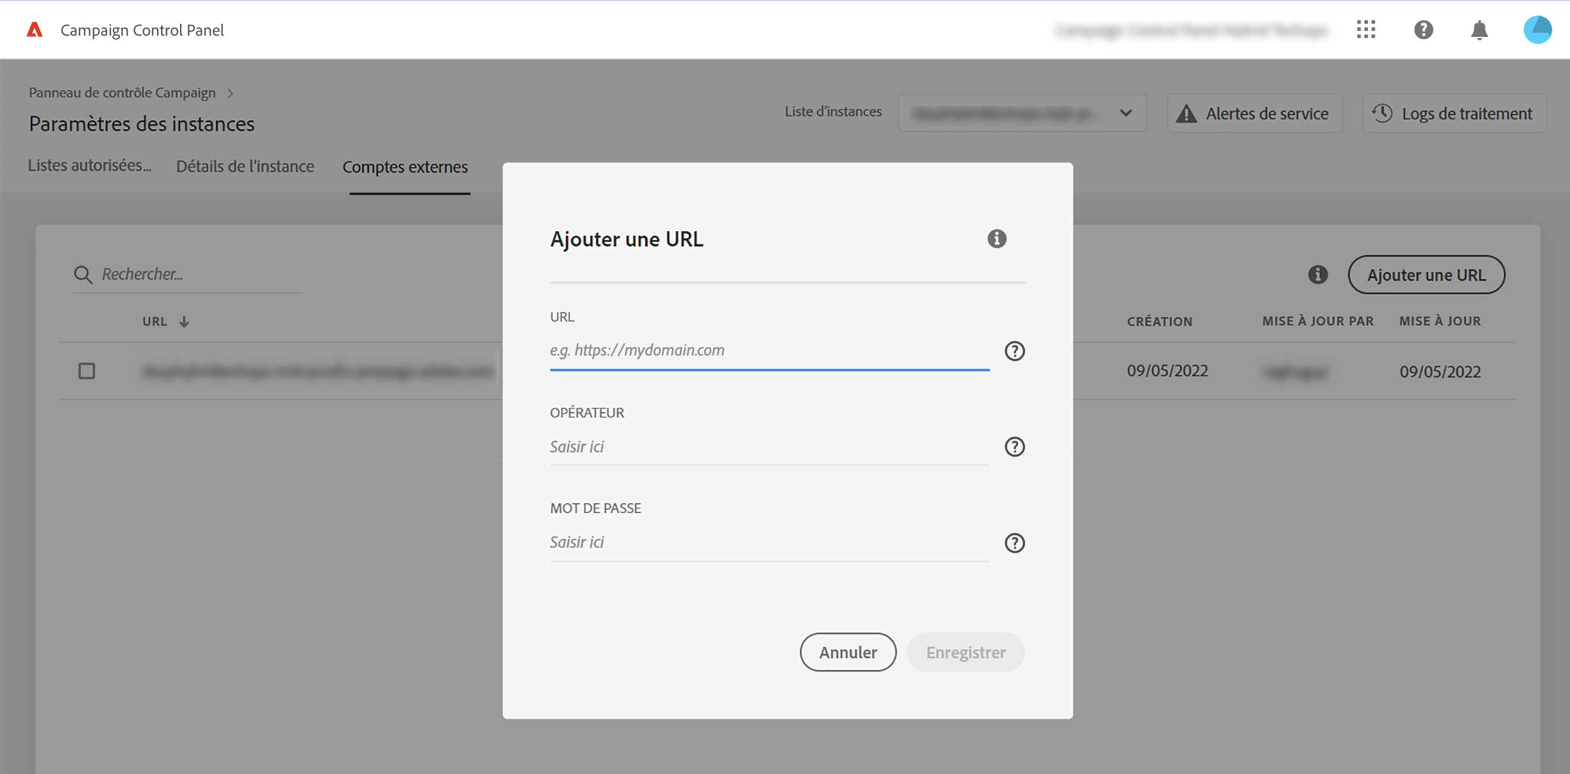Screen dimensions: 1570x774
Task: Open the notifications bell
Action: (x=1479, y=30)
